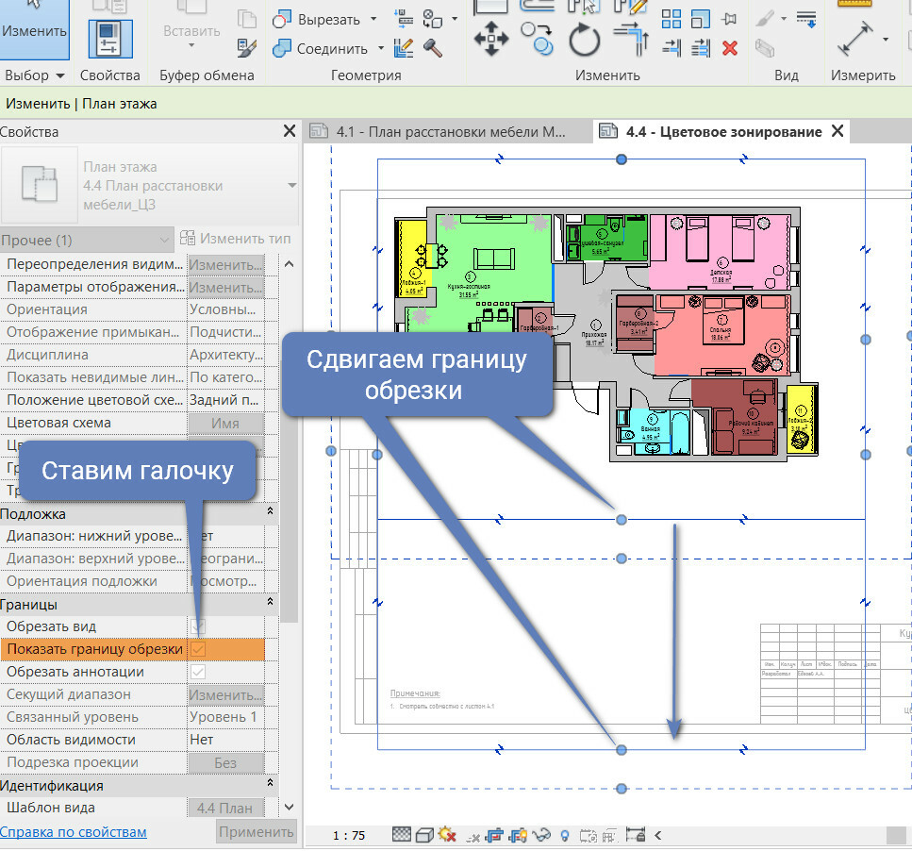Collapse the Границы properties section
The image size is (912, 851).
click(x=271, y=604)
